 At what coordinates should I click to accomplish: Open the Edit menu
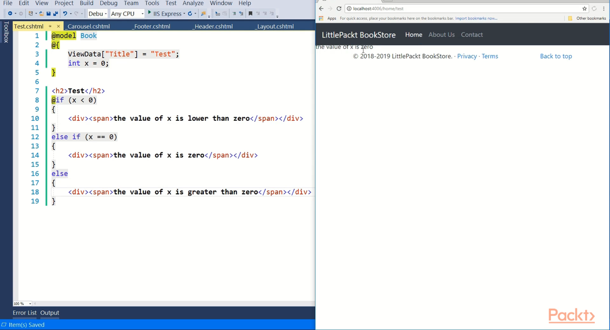pos(24,3)
